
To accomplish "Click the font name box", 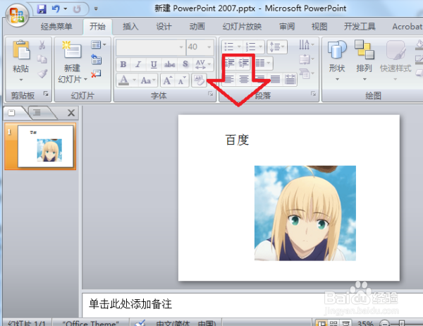I will [151, 47].
